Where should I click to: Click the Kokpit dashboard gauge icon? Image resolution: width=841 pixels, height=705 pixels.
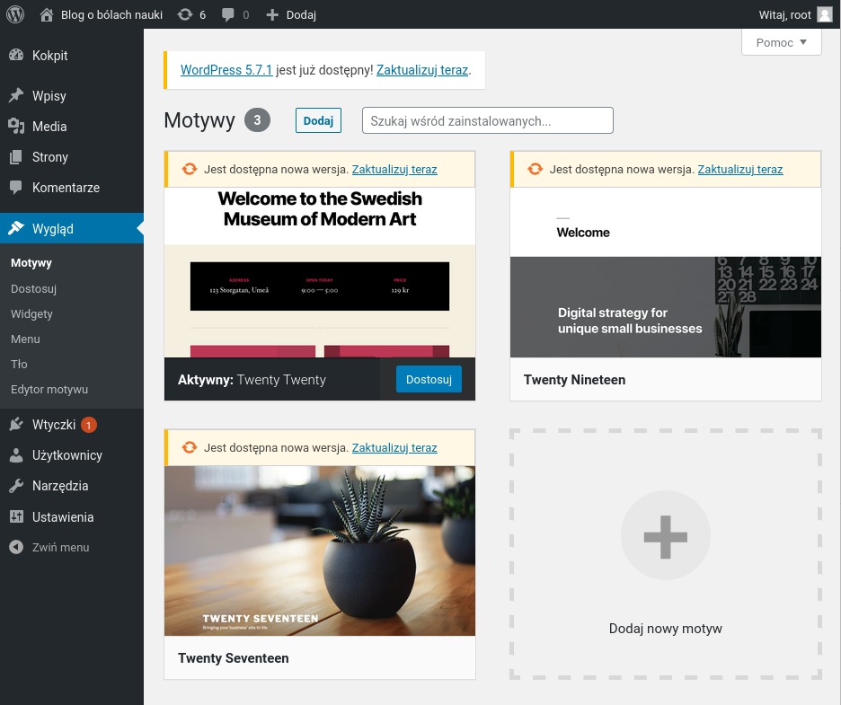click(x=17, y=55)
